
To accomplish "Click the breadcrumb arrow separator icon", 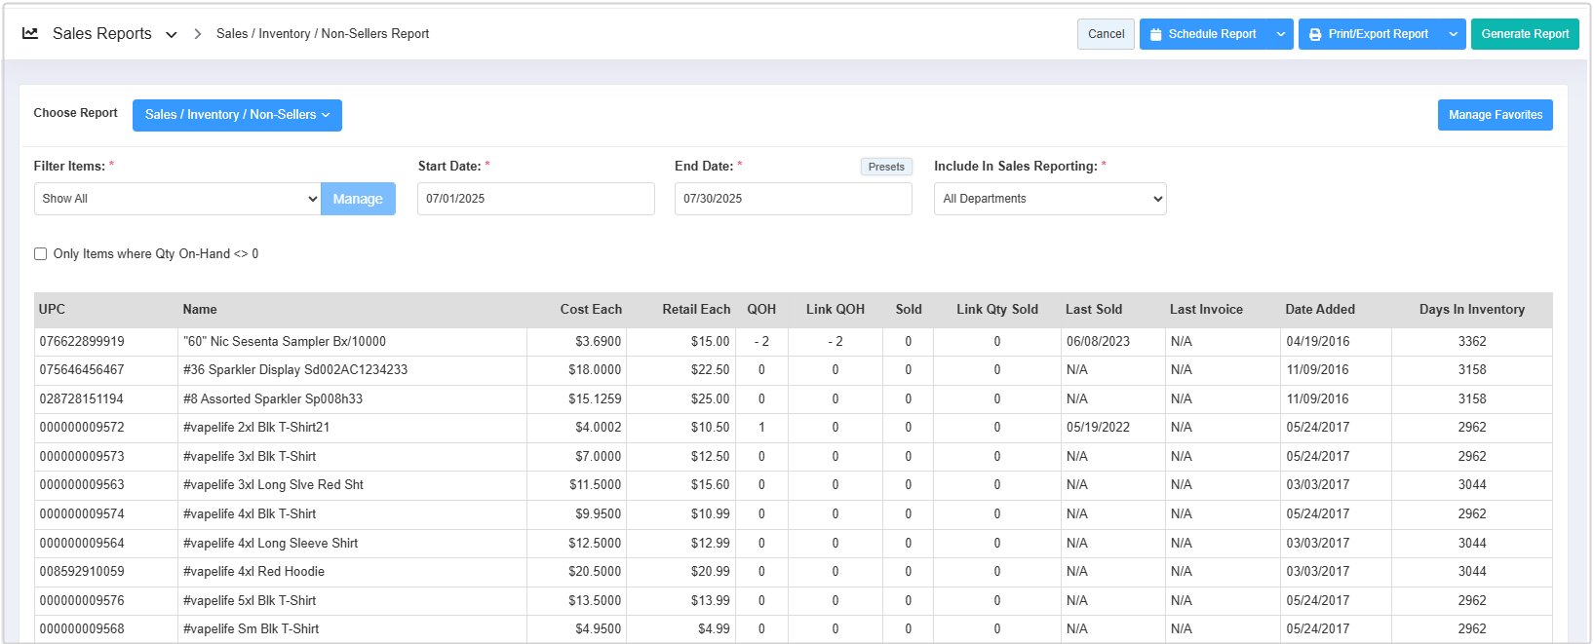I will tap(197, 34).
